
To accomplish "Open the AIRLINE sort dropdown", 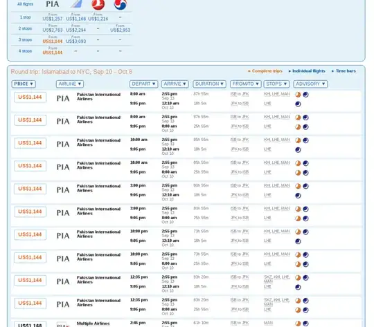I will (70, 84).
